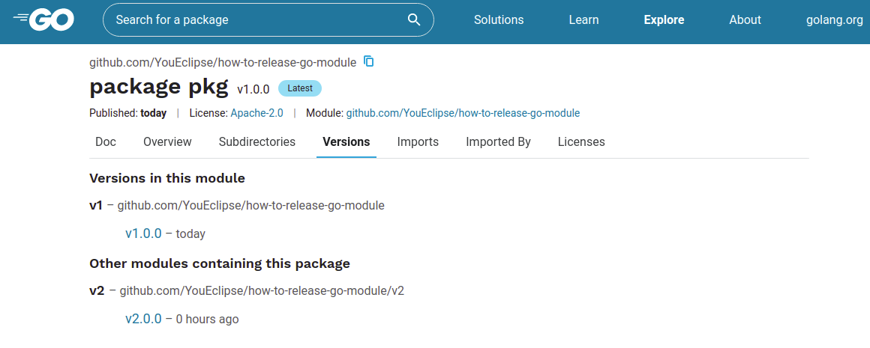
Task: Click the 'Published: today' text
Action: click(x=127, y=113)
